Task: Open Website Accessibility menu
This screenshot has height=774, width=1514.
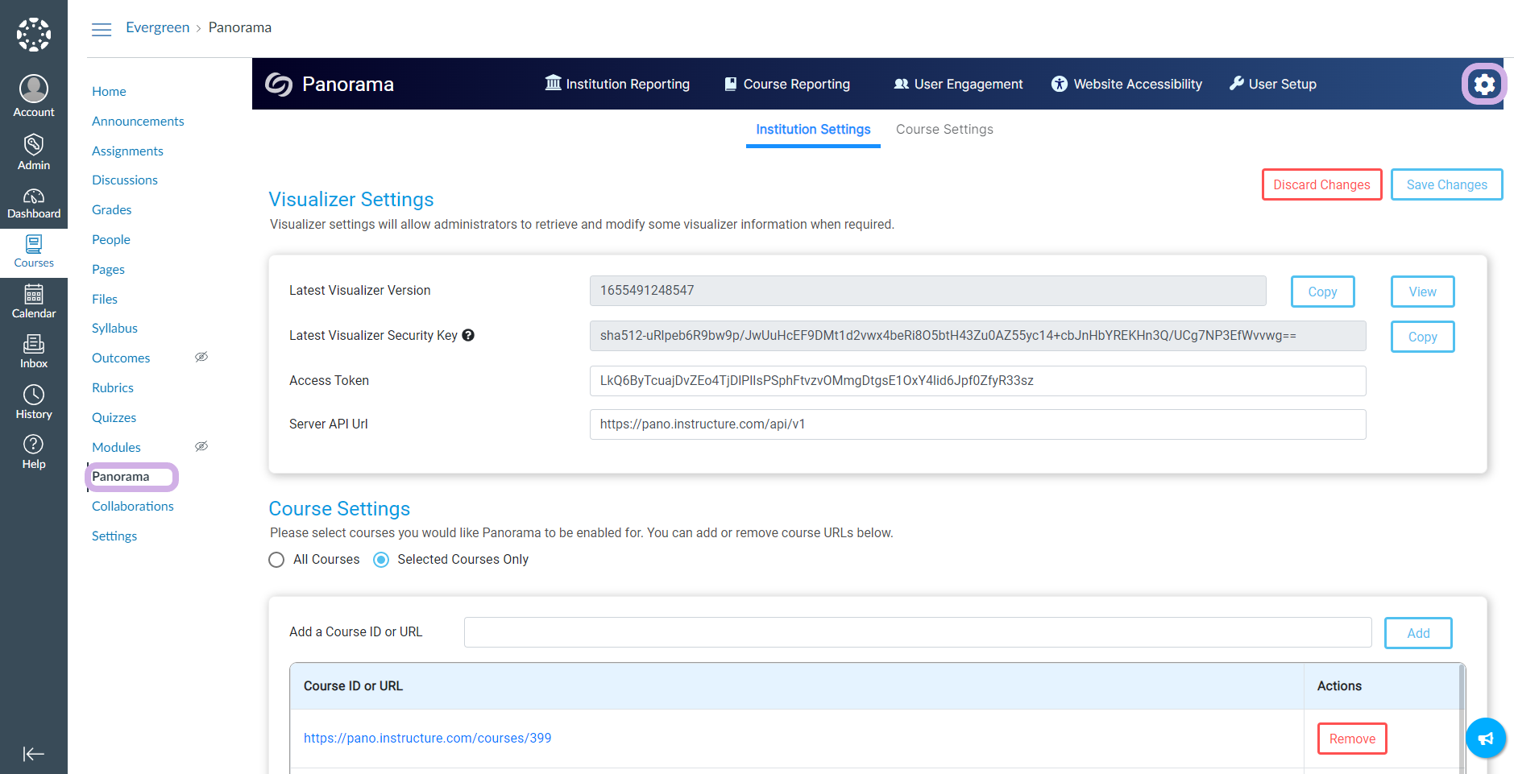Action: (x=1126, y=84)
